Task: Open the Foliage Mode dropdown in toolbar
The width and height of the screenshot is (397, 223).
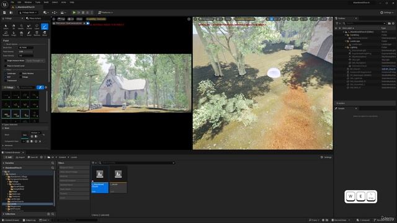Action: (28, 12)
